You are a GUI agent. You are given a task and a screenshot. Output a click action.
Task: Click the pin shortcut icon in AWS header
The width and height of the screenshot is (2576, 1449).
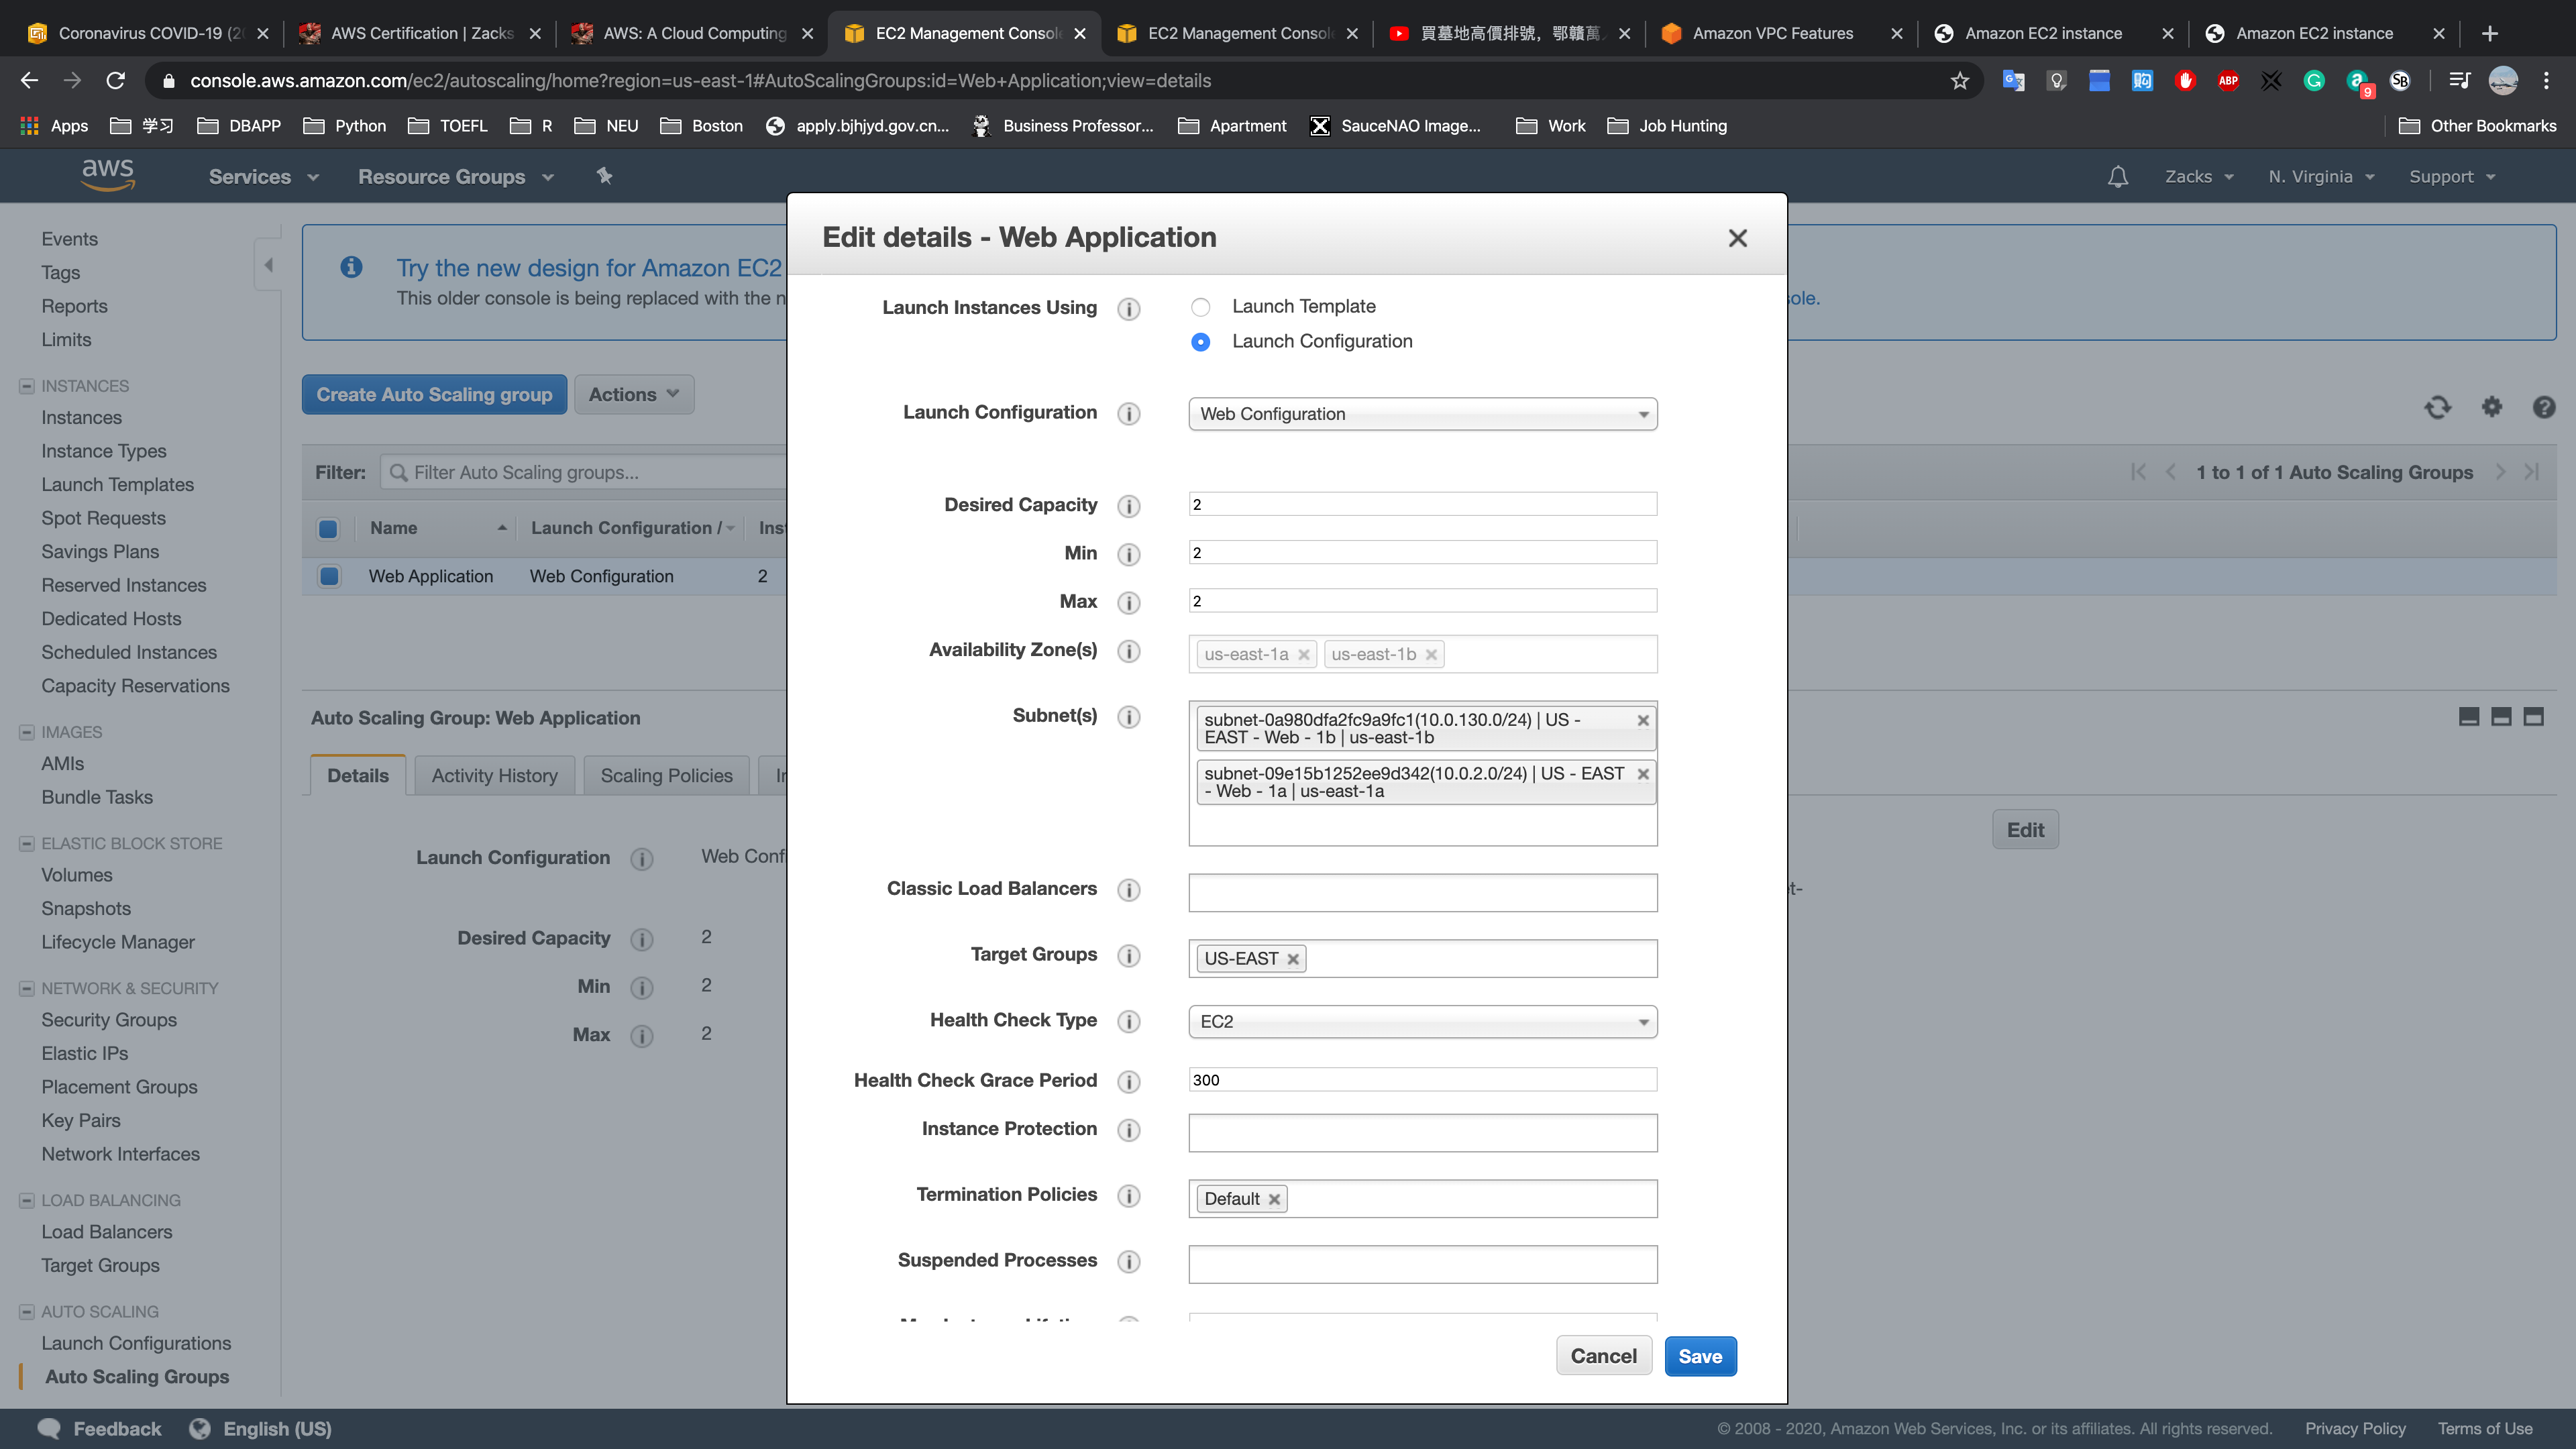[604, 176]
